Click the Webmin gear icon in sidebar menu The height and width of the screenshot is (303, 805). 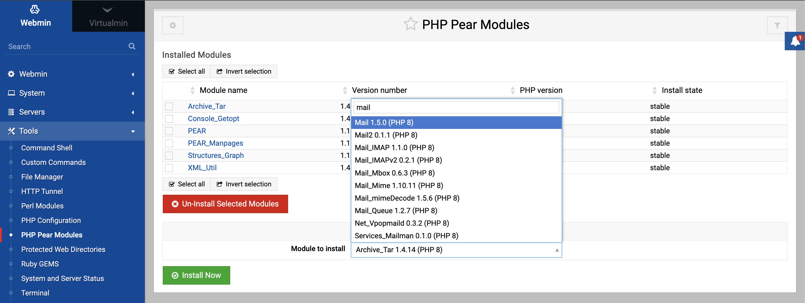[x=11, y=74]
